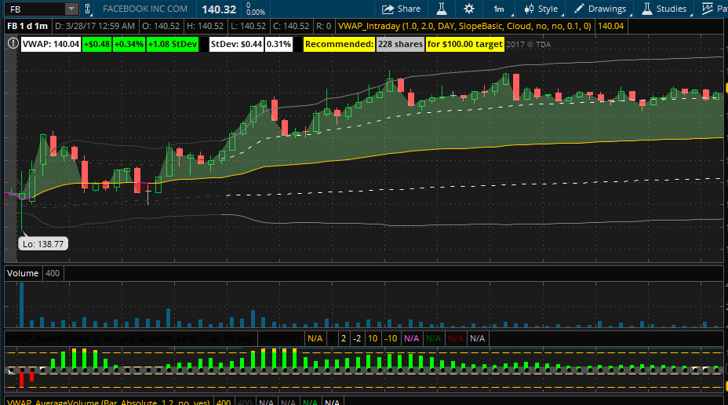The width and height of the screenshot is (728, 405).
Task: Click the VWAP: 140.04 label
Action: (x=51, y=44)
